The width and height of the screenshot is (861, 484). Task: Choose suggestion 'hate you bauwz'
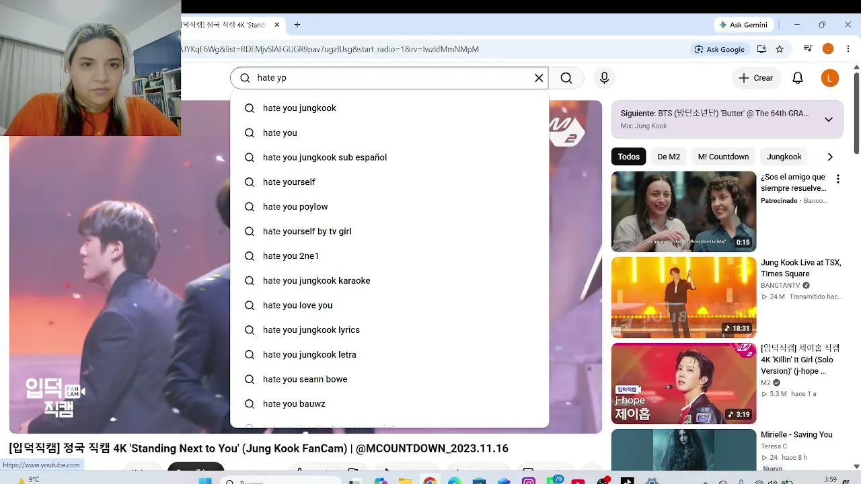coord(389,404)
